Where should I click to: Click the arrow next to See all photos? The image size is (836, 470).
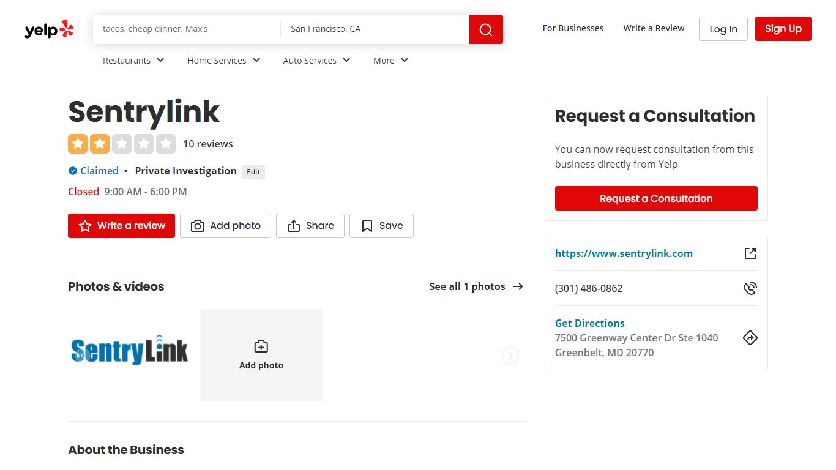[518, 286]
